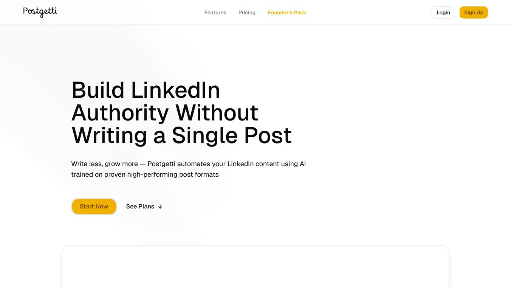The width and height of the screenshot is (511, 287).
Task: Go to the Pricing section
Action: pyautogui.click(x=247, y=12)
